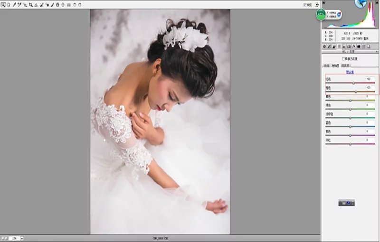Open the zoom level dropdown arrow
This screenshot has width=380, height=242.
pos(22,238)
